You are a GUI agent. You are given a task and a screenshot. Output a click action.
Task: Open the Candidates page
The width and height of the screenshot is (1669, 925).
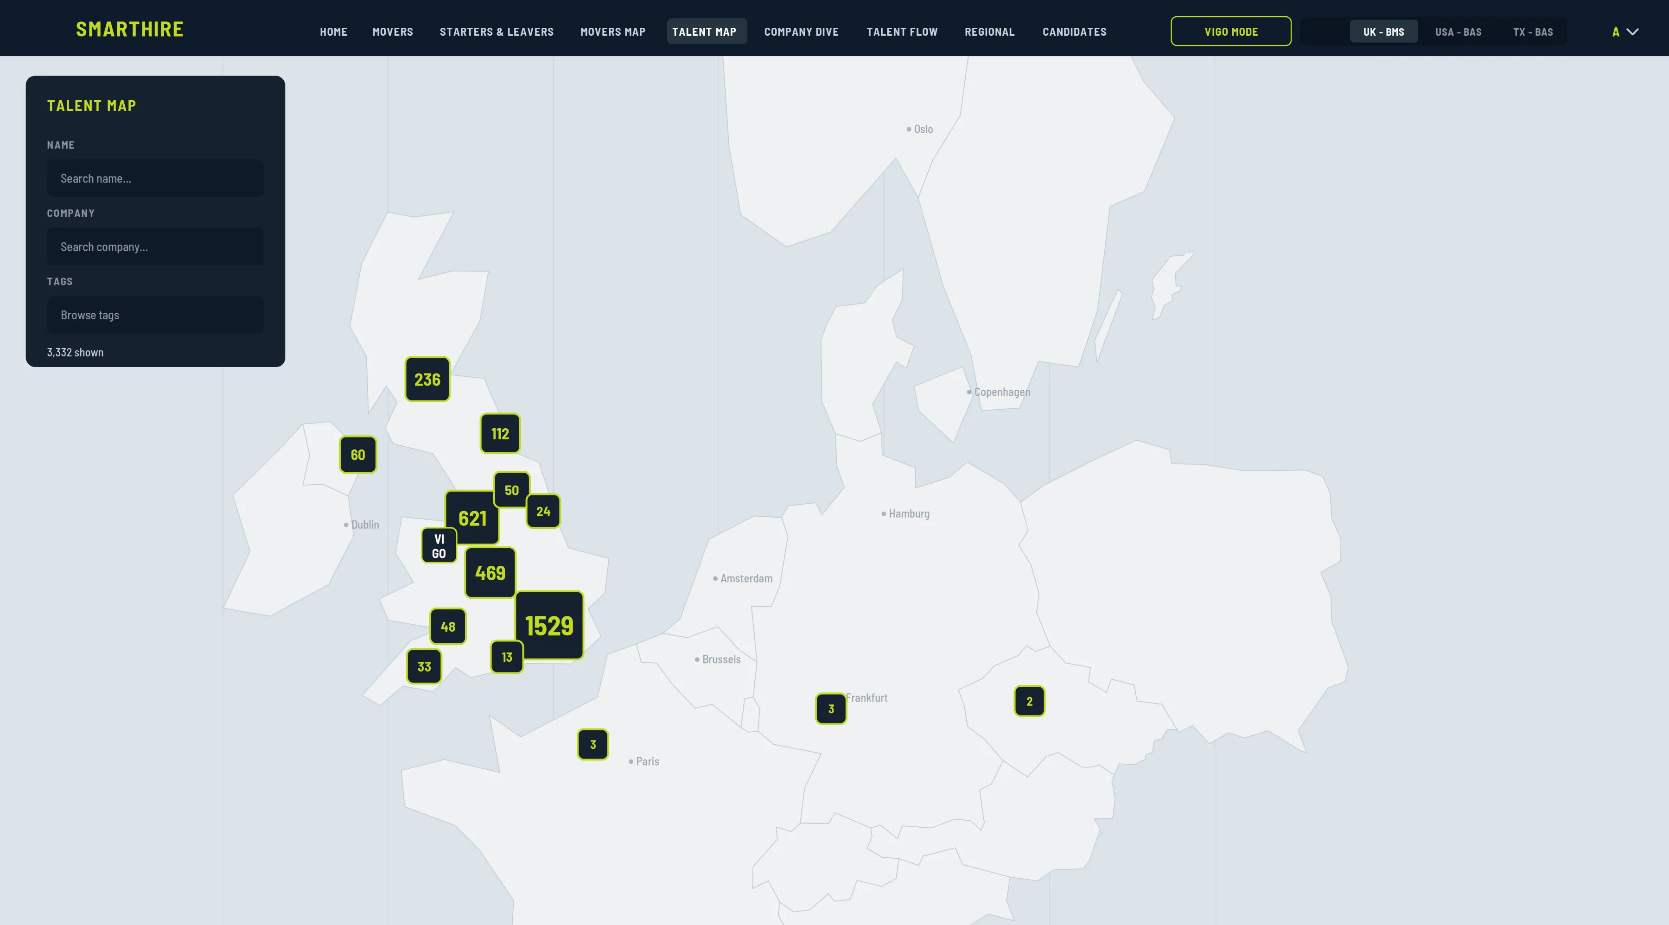(x=1074, y=32)
